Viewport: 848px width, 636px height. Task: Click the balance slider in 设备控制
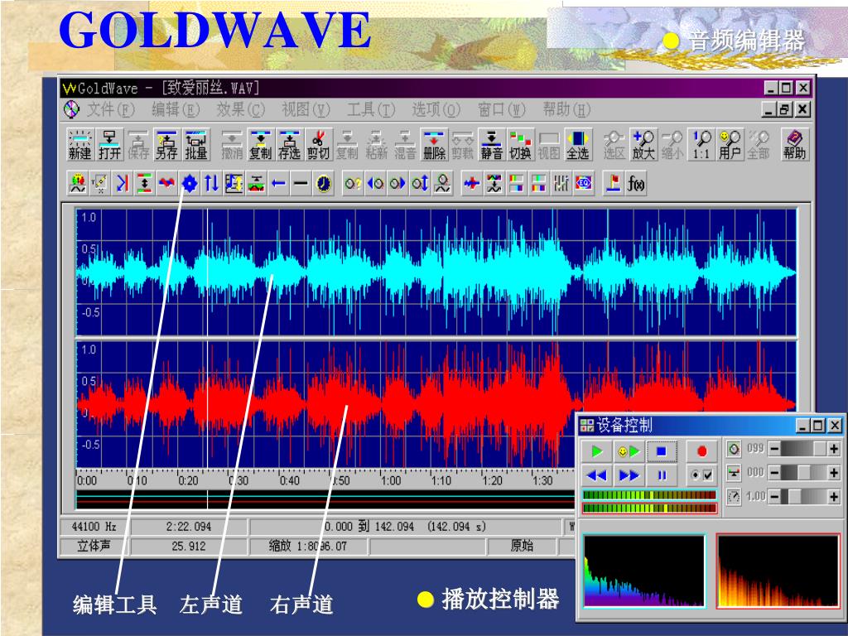click(804, 472)
